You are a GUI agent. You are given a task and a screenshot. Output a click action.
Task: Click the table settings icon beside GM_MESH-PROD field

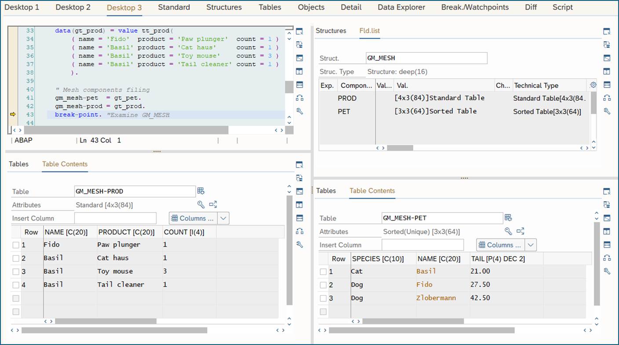(x=201, y=191)
